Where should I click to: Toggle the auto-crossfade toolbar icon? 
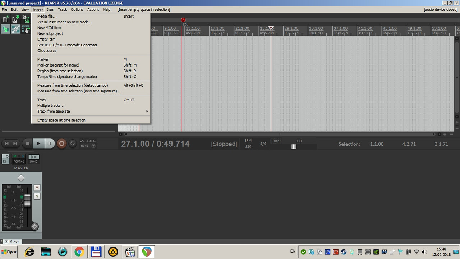[5, 29]
